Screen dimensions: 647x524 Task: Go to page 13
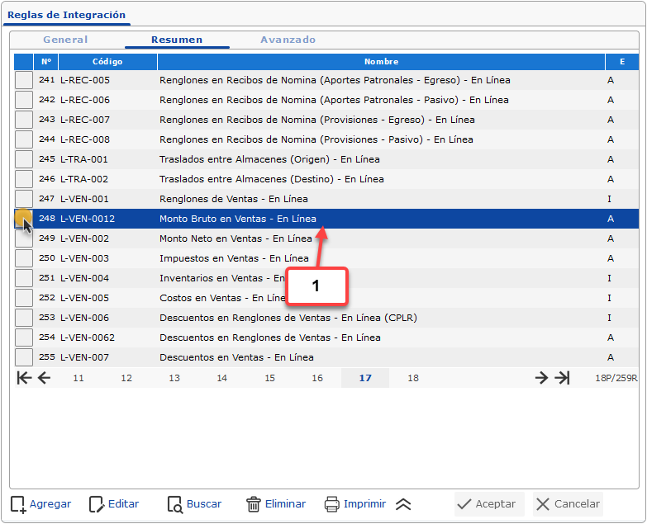[174, 378]
